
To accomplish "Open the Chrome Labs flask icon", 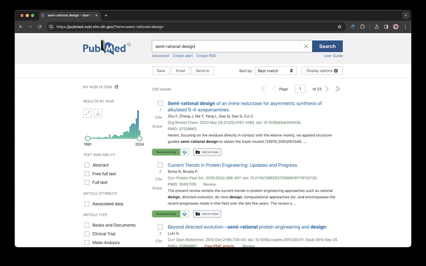I will [376, 27].
